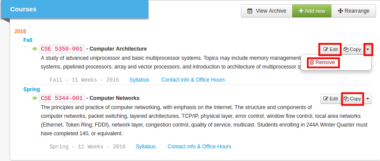Open Syllabus link for Spring course
The width and height of the screenshot is (380, 161).
(146, 147)
